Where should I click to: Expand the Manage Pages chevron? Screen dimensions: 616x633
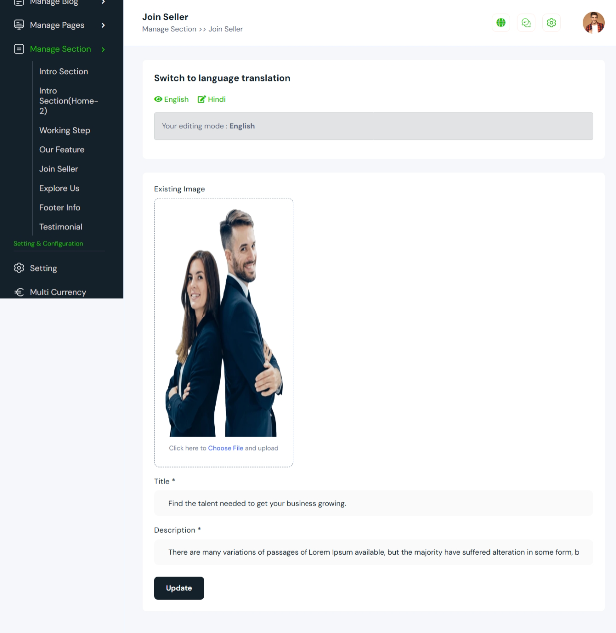(x=103, y=25)
